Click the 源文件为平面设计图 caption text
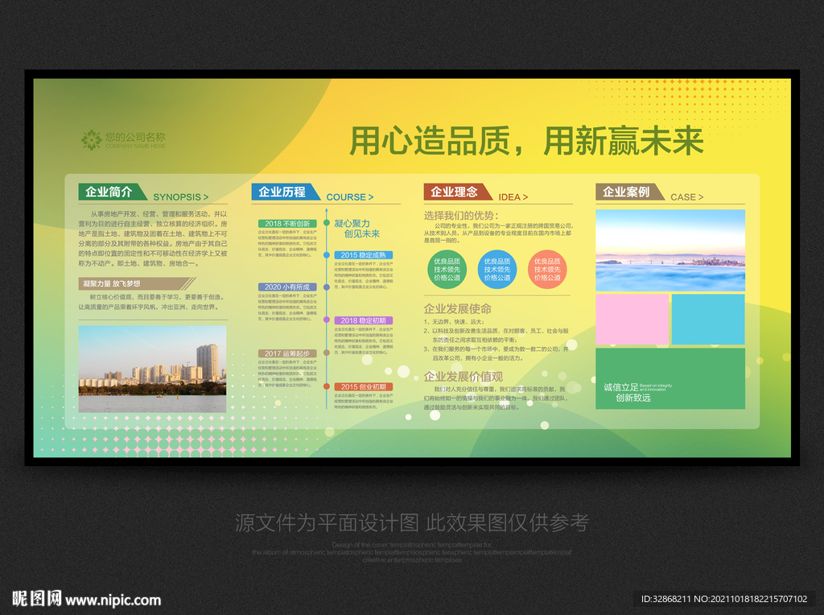This screenshot has height=615, width=824. (x=411, y=522)
